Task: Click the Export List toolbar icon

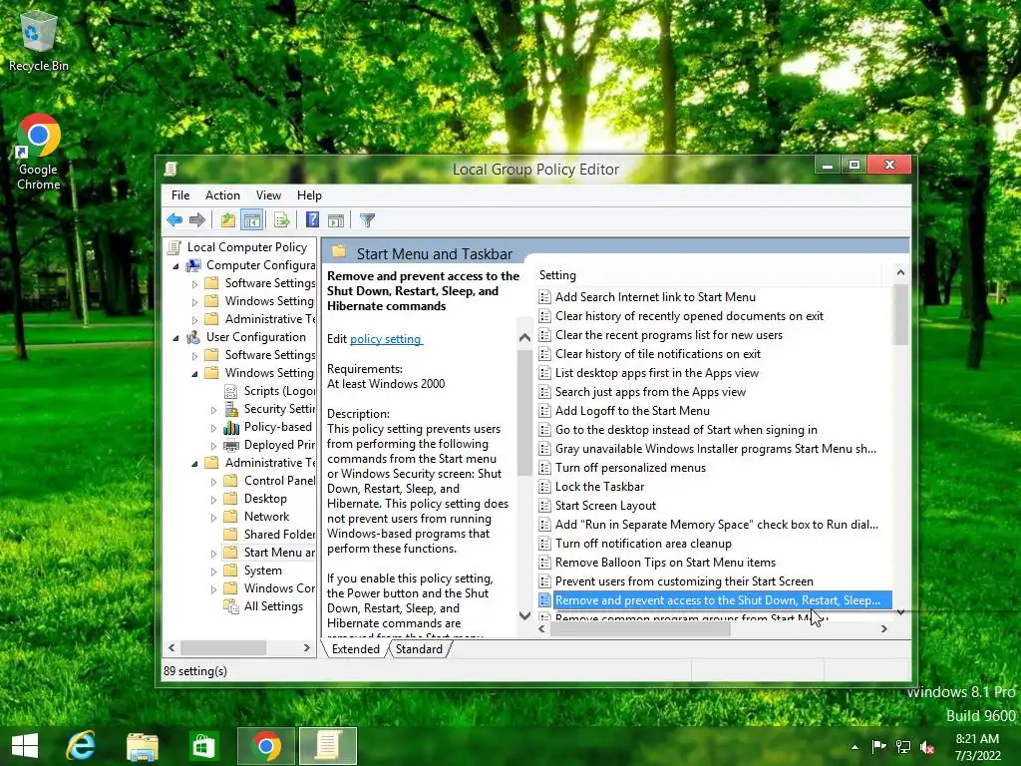Action: pyautogui.click(x=281, y=220)
